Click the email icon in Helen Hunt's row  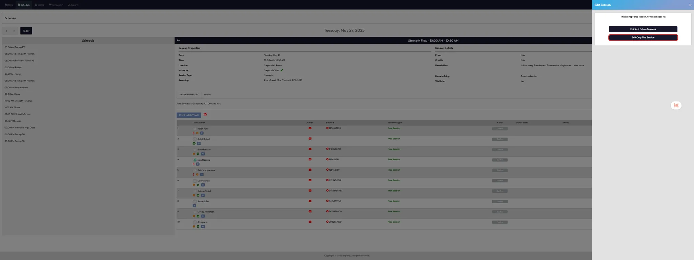point(310,128)
